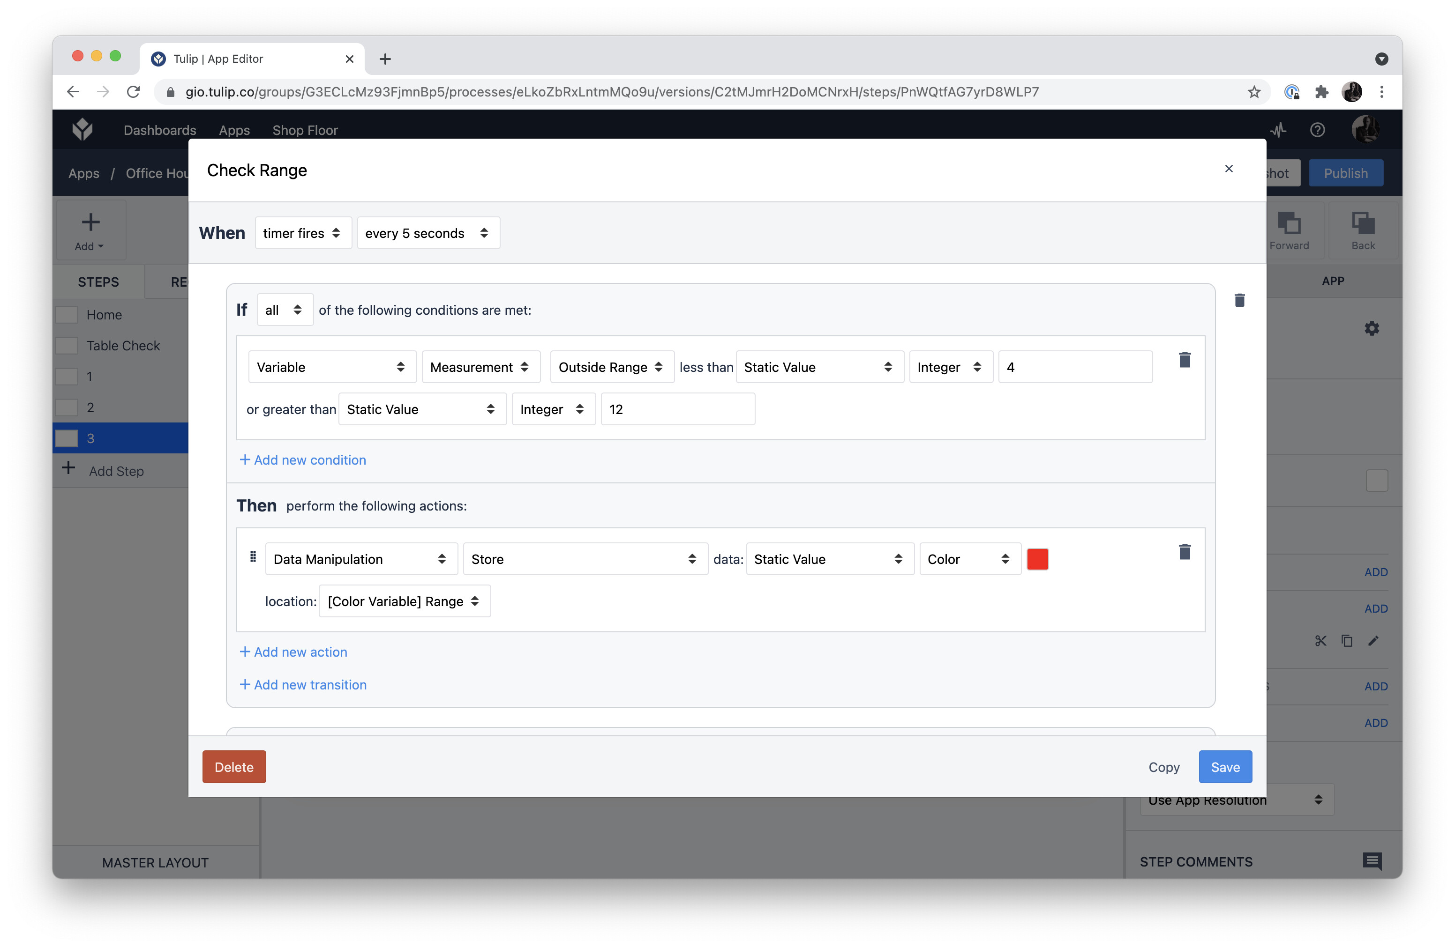Click the Tulip logo icon
The width and height of the screenshot is (1455, 948).
click(82, 129)
